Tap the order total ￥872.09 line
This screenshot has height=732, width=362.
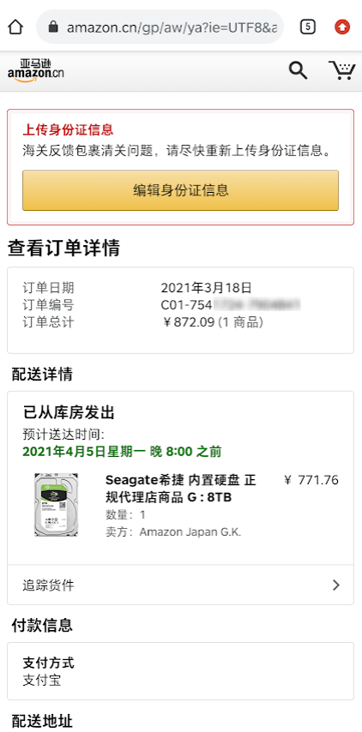coord(212,322)
